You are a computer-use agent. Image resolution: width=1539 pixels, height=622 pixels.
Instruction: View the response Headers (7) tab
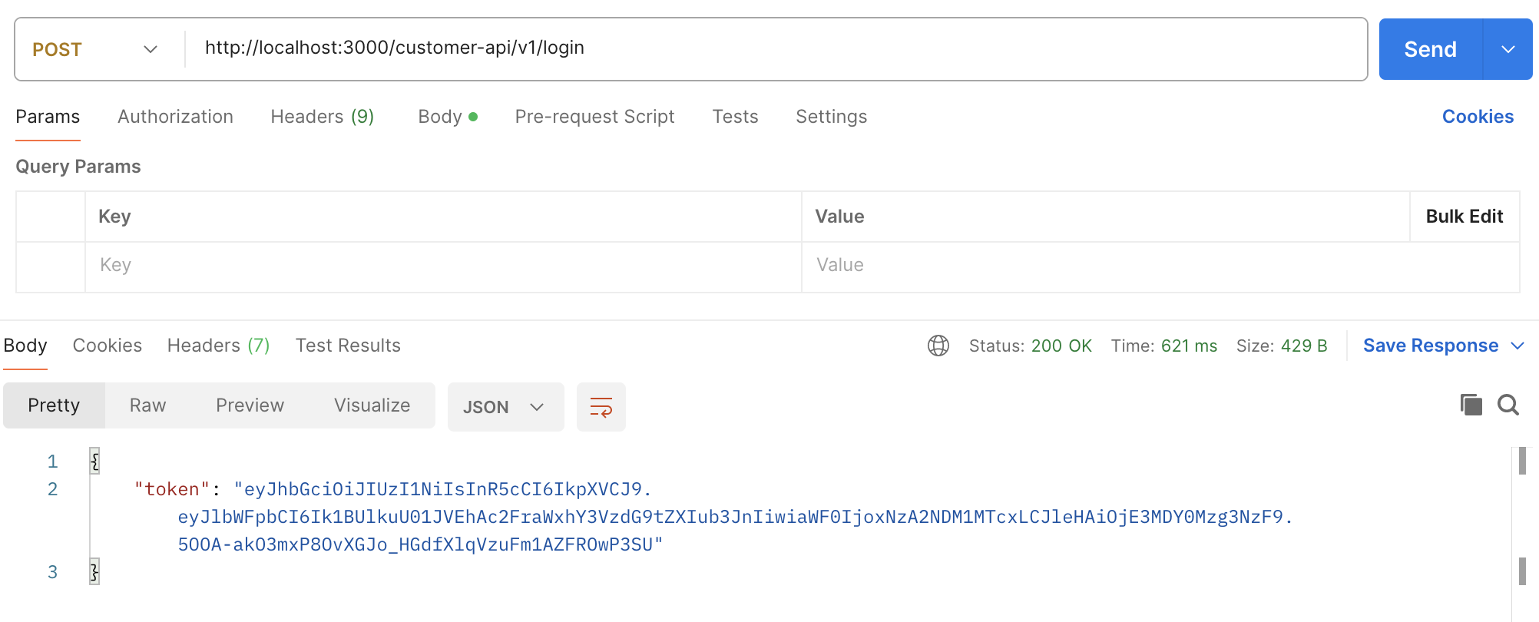pyautogui.click(x=219, y=346)
